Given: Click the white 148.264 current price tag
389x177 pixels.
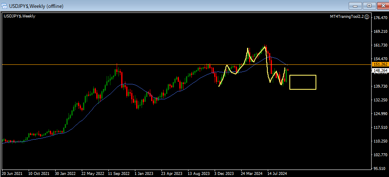Looking at the screenshot, I should pyautogui.click(x=380, y=71).
